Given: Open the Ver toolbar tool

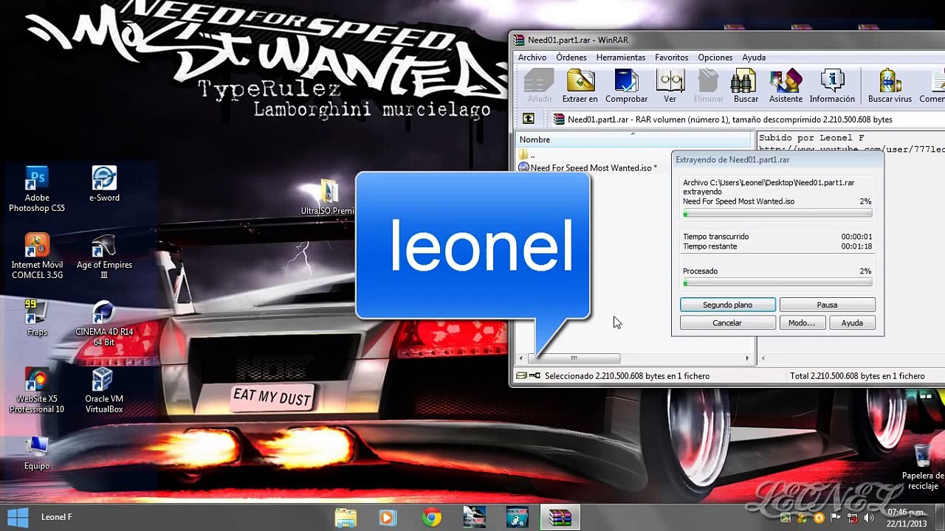Looking at the screenshot, I should tap(670, 86).
